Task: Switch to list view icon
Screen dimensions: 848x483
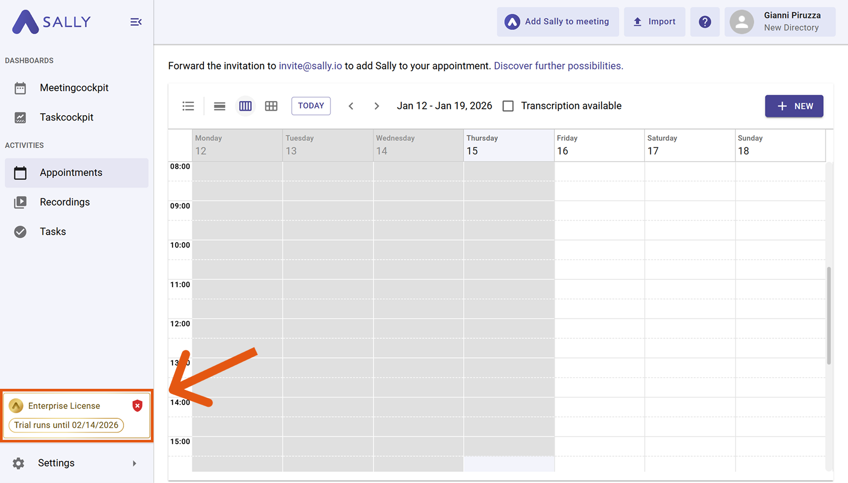Action: pyautogui.click(x=188, y=106)
